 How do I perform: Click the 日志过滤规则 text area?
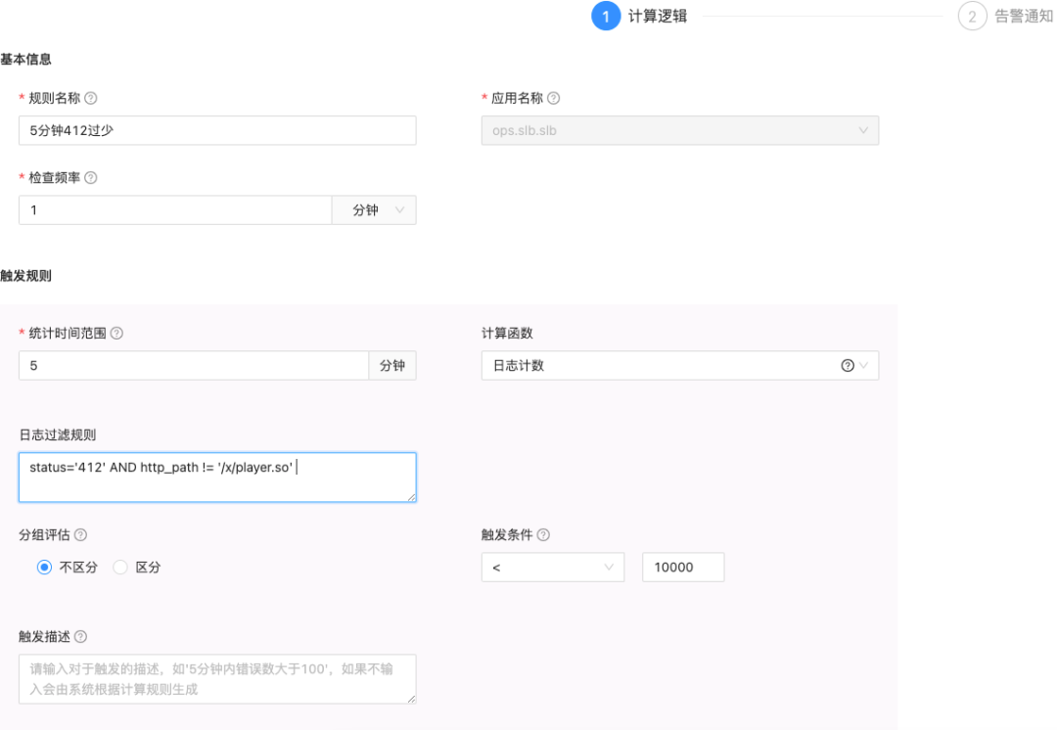pos(217,478)
